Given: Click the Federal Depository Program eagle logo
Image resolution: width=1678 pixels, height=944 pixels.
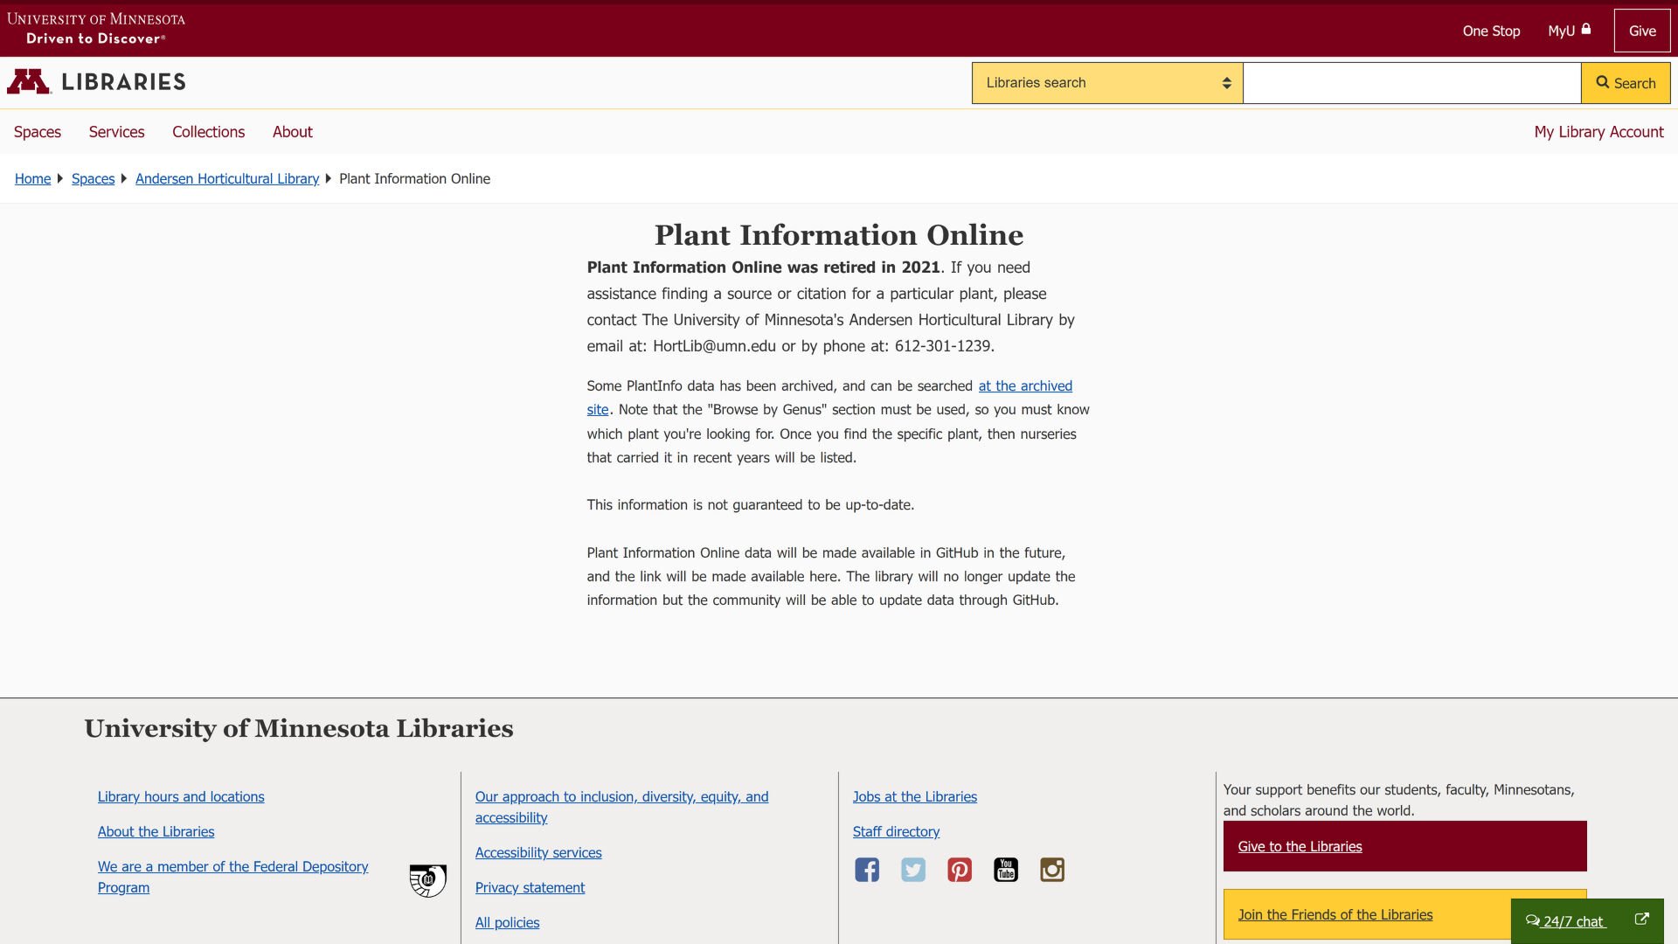Looking at the screenshot, I should pyautogui.click(x=427, y=880).
